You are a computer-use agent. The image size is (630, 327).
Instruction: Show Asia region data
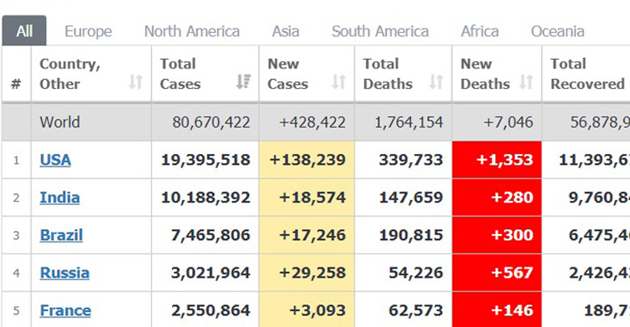click(285, 31)
